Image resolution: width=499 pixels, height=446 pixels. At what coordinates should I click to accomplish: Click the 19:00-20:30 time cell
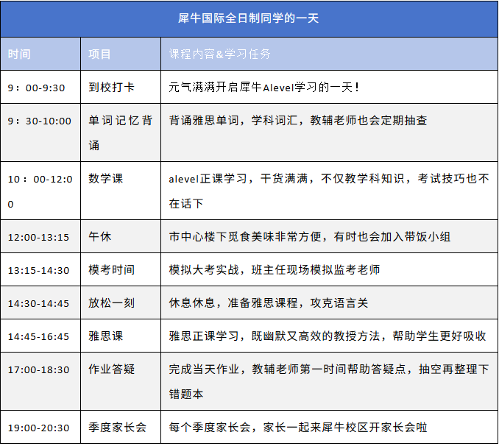[x=39, y=428]
